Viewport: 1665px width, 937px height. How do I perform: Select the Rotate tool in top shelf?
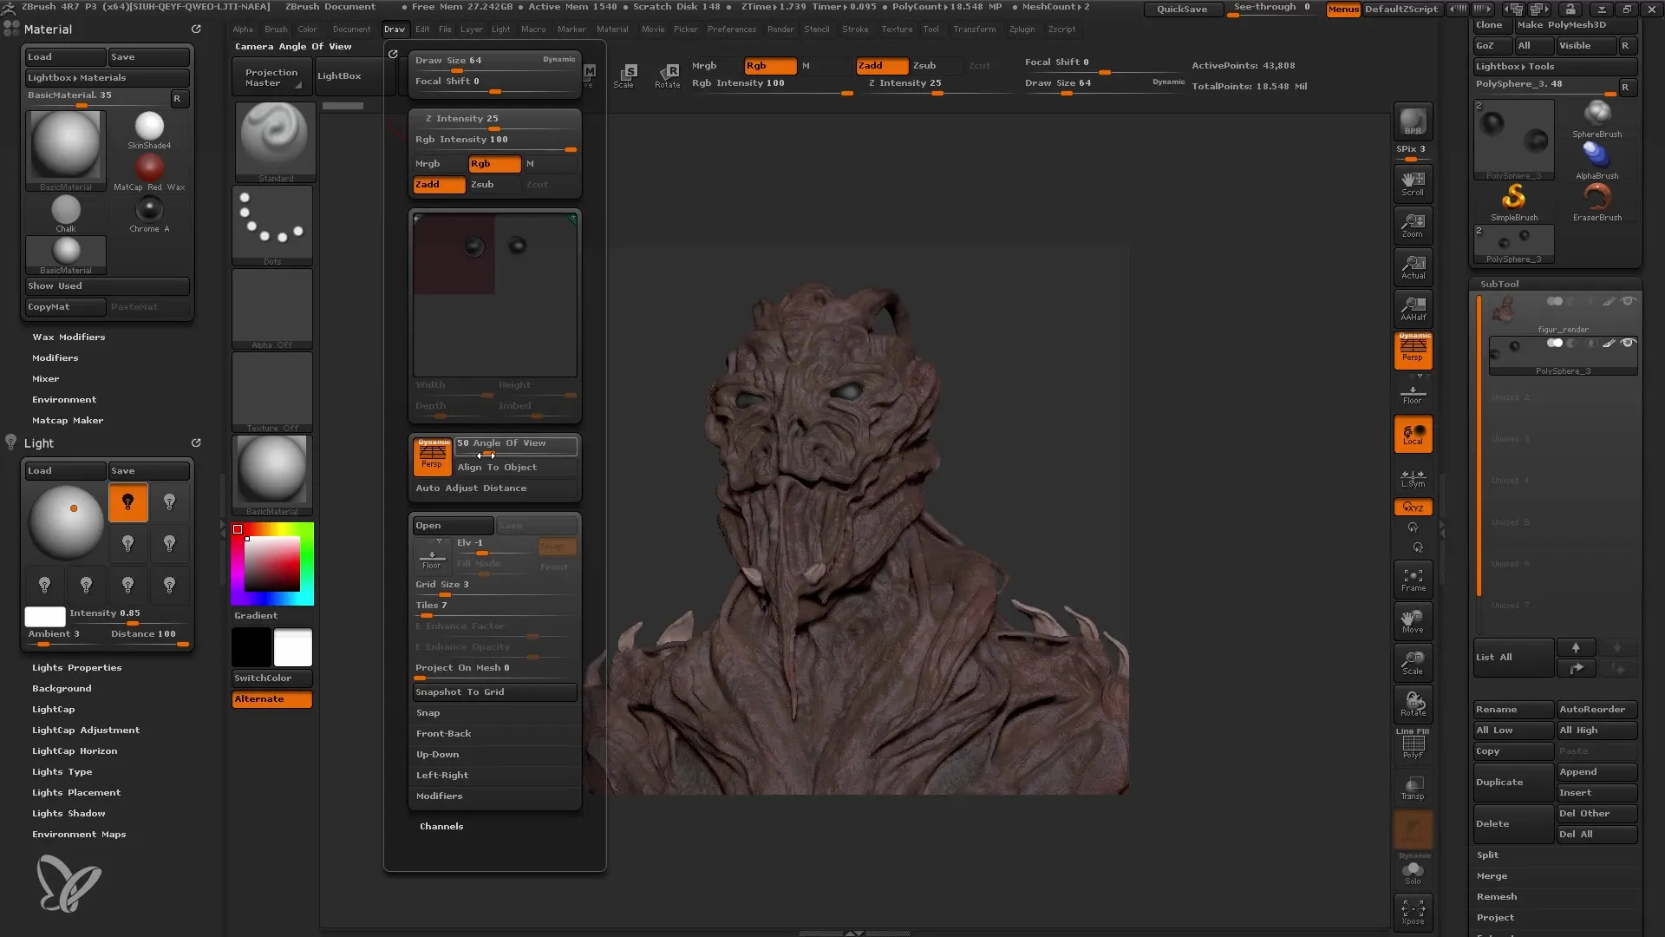(x=668, y=76)
